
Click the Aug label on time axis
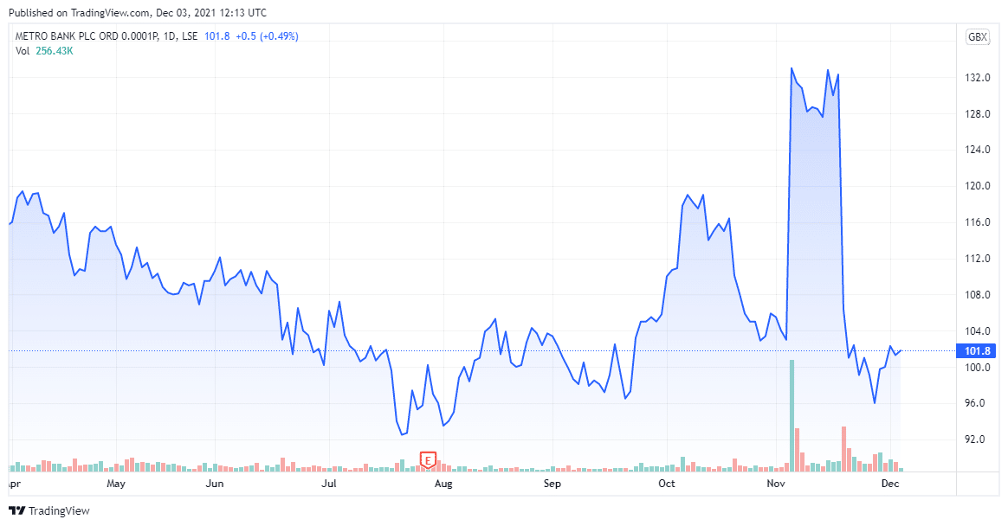443,484
